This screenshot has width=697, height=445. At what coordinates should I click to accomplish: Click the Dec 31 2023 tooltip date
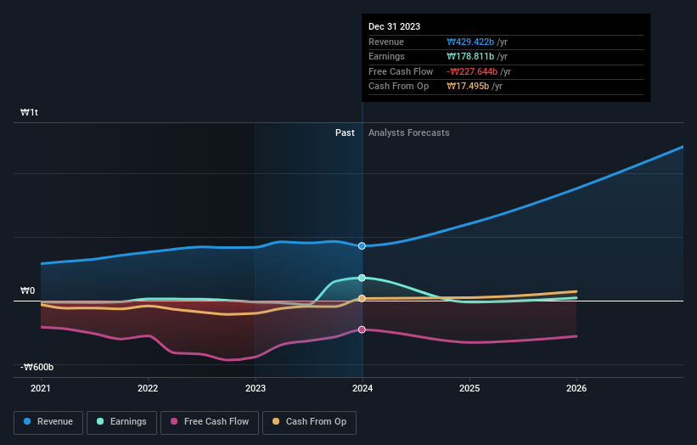(x=394, y=26)
